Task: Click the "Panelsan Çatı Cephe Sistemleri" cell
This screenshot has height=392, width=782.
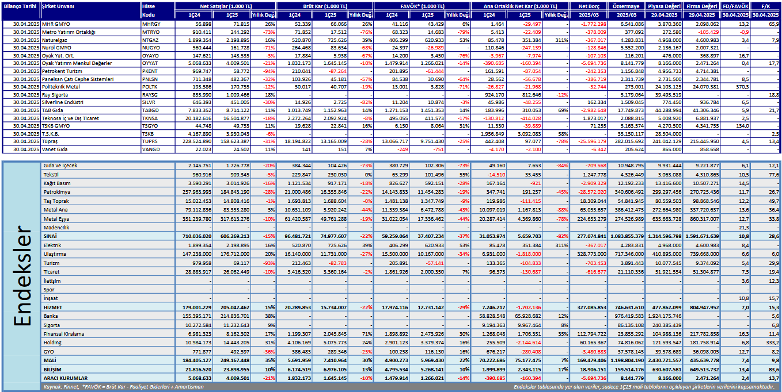Action: 78,79
